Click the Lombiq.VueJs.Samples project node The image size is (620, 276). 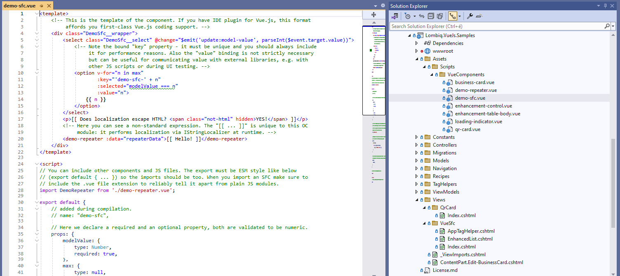click(x=450, y=35)
